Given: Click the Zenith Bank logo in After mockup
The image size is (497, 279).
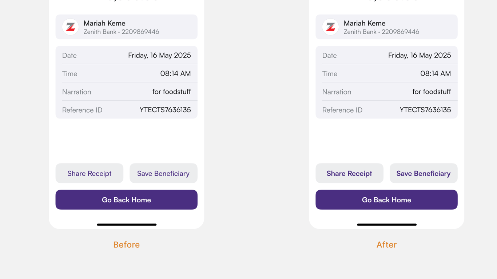Looking at the screenshot, I should coord(330,27).
